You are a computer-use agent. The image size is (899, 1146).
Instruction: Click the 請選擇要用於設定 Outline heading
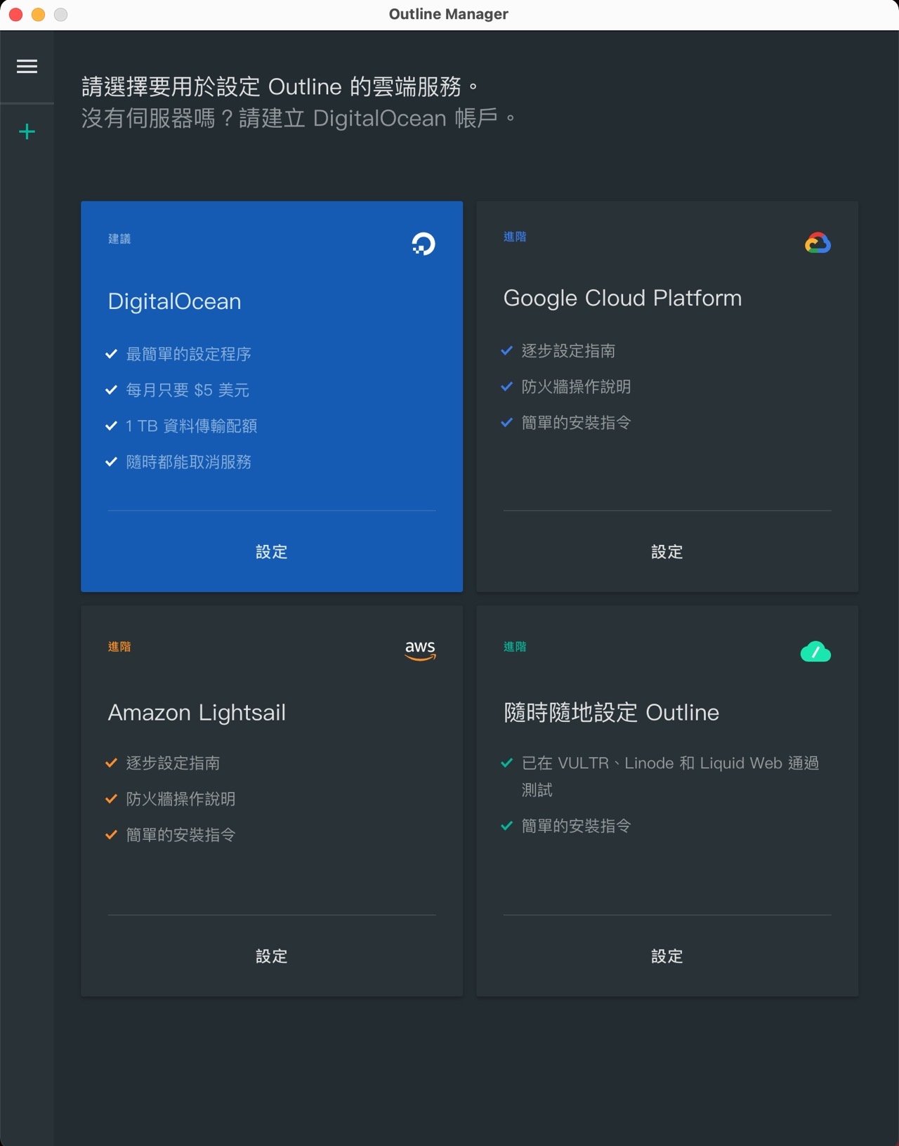point(280,87)
